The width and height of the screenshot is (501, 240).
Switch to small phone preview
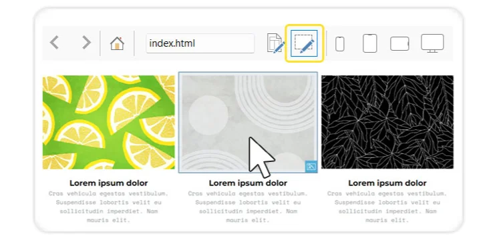[x=339, y=43]
